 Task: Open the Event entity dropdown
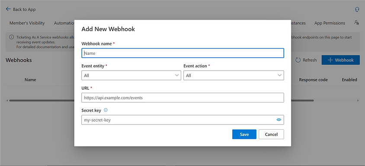(x=131, y=75)
